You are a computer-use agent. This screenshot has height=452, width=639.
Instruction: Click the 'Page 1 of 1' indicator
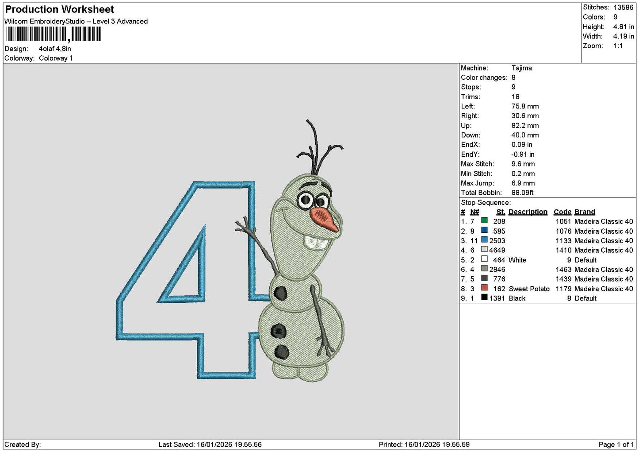click(x=616, y=444)
